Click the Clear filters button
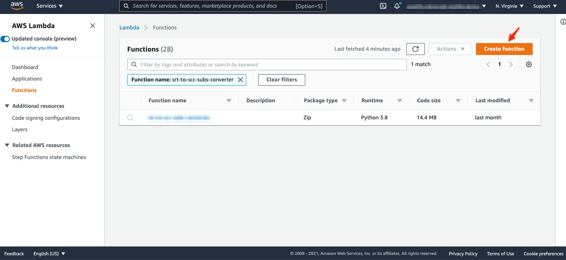This screenshot has height=260, width=566. point(282,80)
